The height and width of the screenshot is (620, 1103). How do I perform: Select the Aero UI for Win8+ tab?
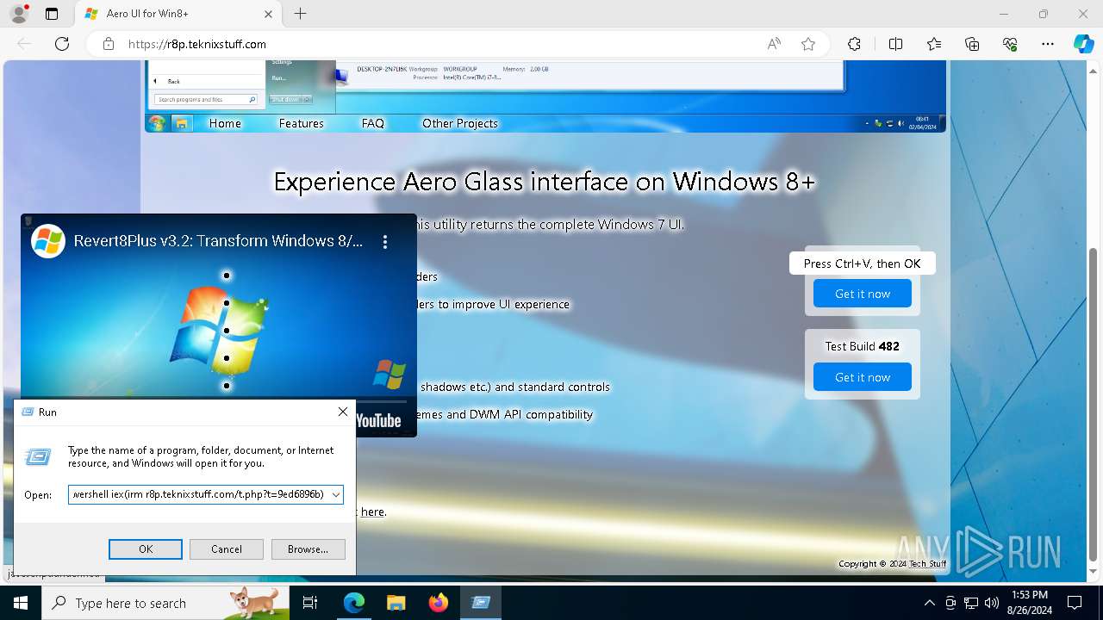point(178,14)
